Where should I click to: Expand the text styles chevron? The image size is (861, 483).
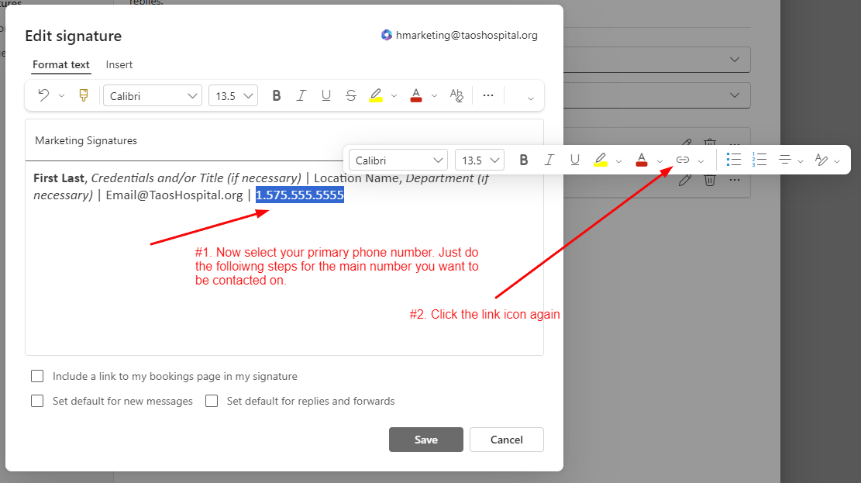pyautogui.click(x=837, y=161)
